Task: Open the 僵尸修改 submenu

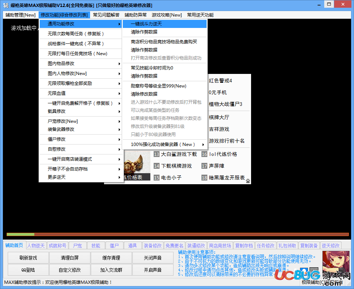Action: point(81,139)
